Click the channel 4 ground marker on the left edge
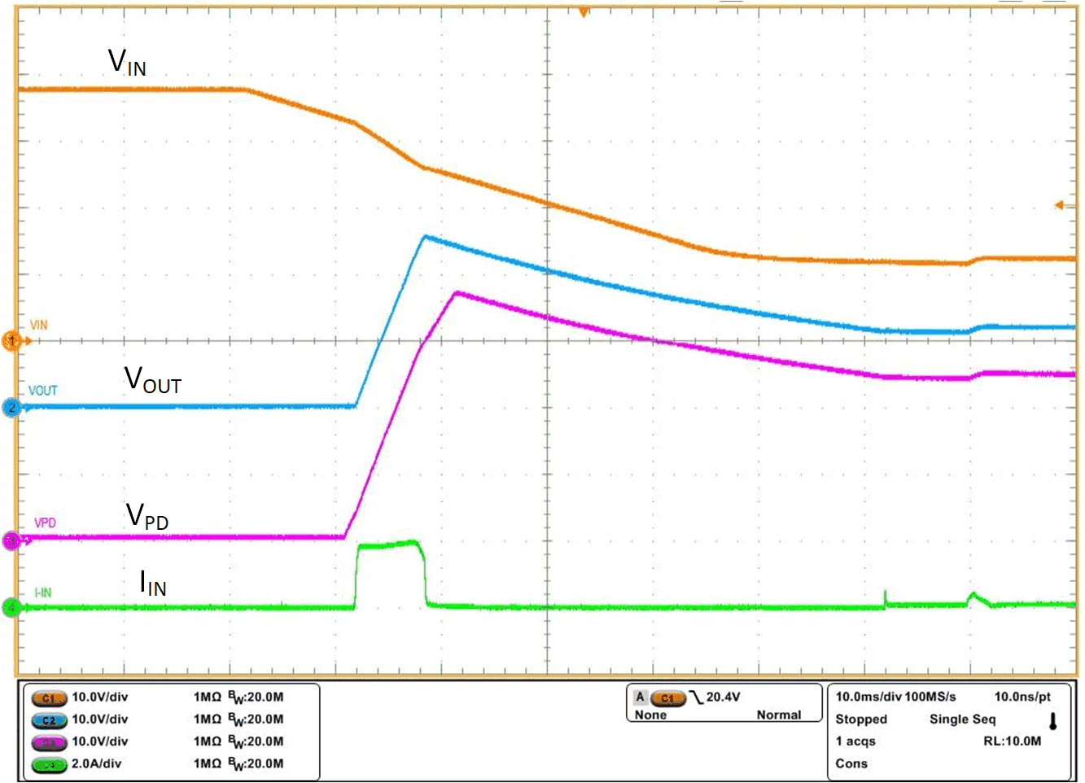Image resolution: width=1085 pixels, height=783 pixels. coord(12,607)
